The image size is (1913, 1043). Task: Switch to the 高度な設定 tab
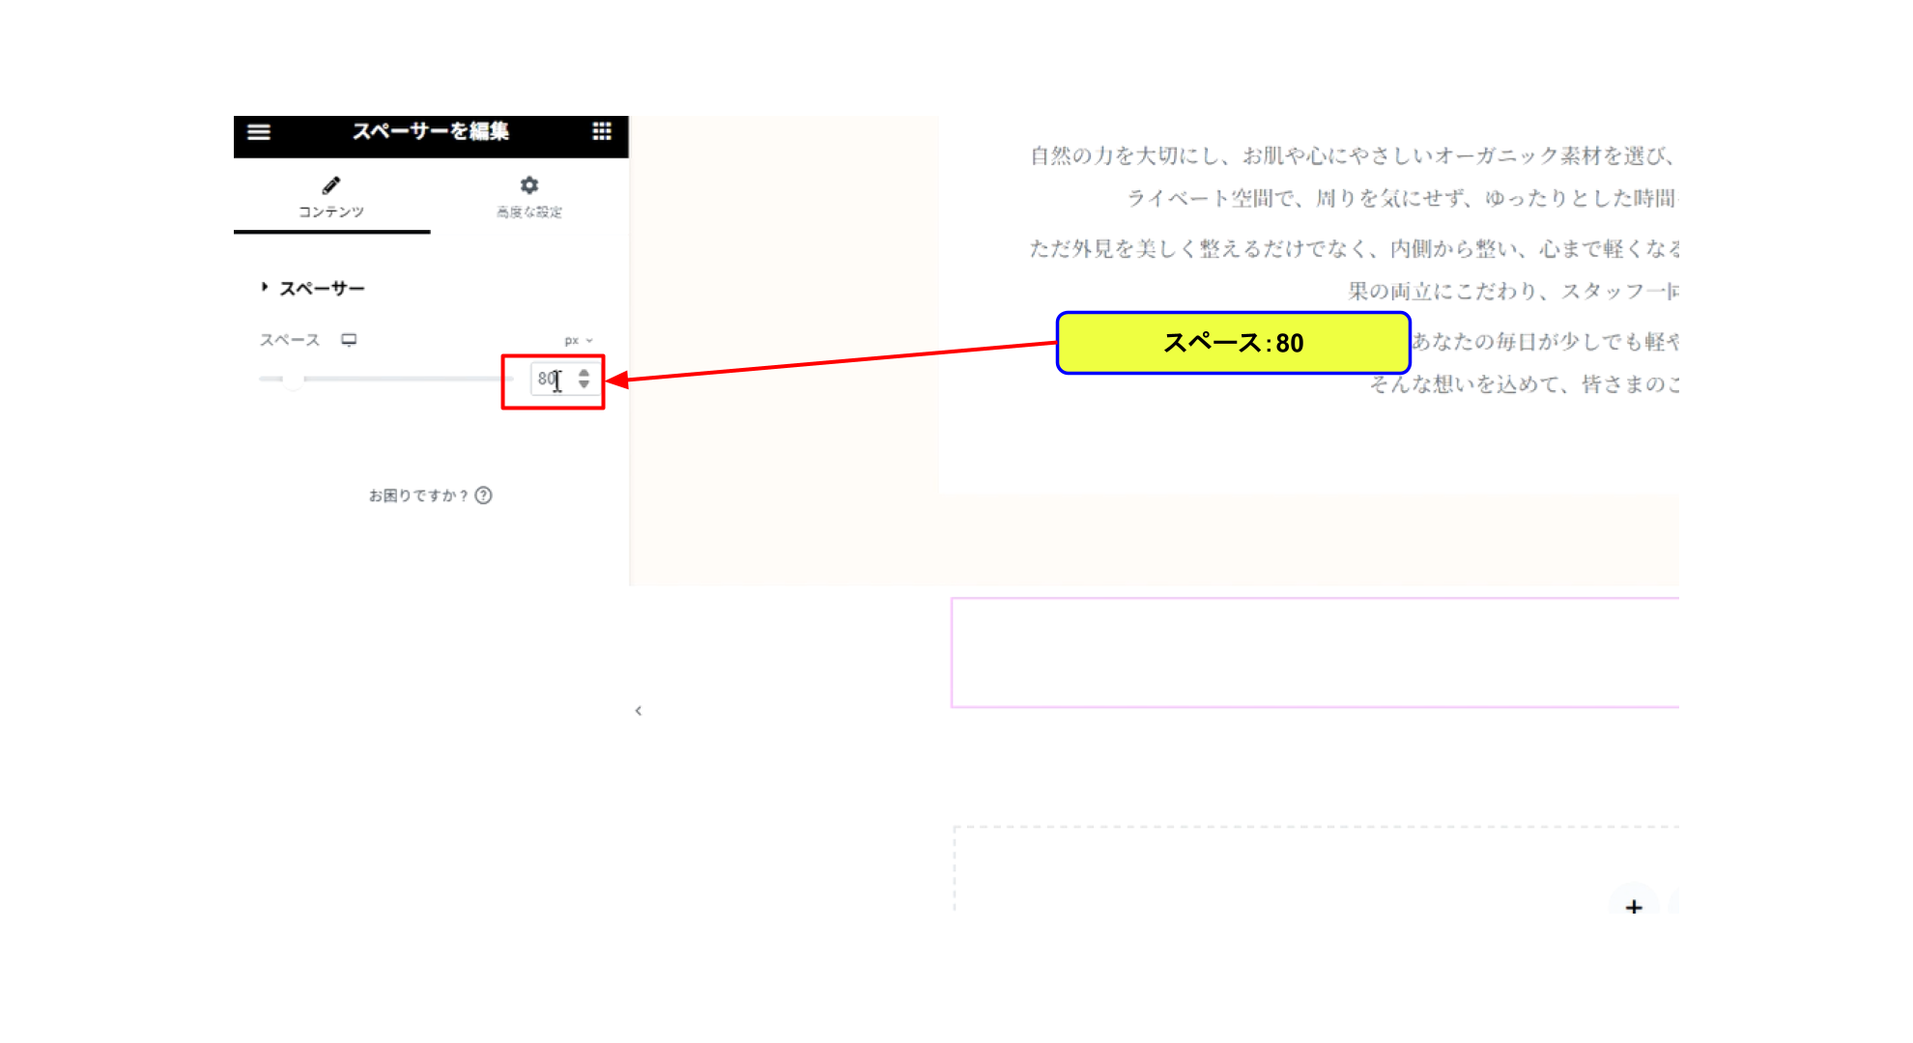529,197
